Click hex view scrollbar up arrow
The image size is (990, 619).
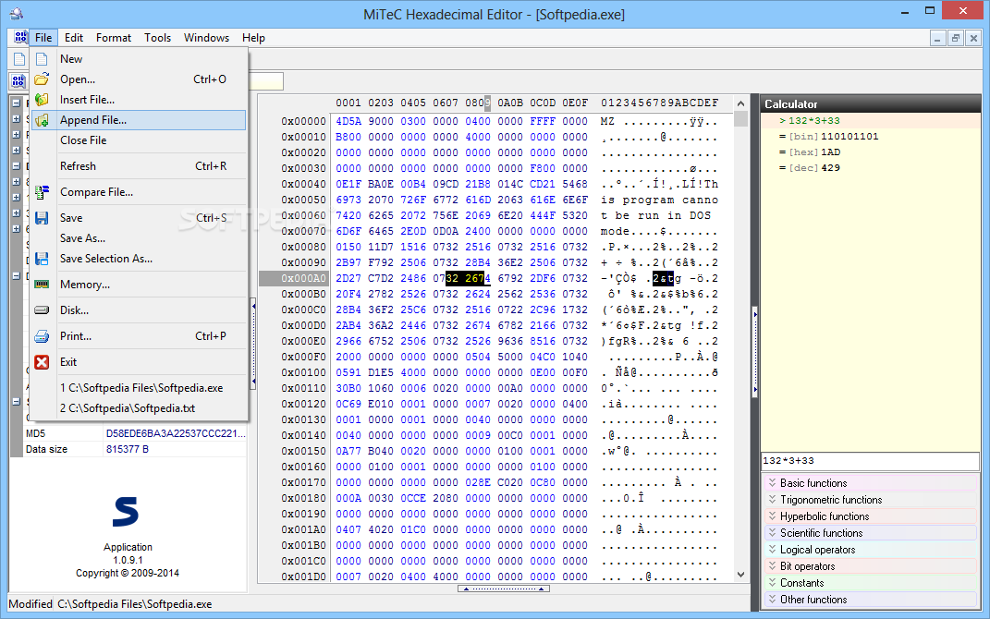point(740,103)
